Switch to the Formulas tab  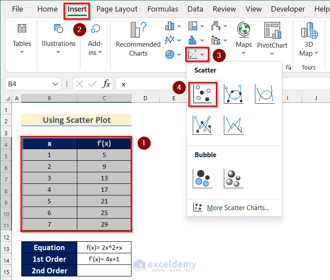pyautogui.click(x=163, y=9)
